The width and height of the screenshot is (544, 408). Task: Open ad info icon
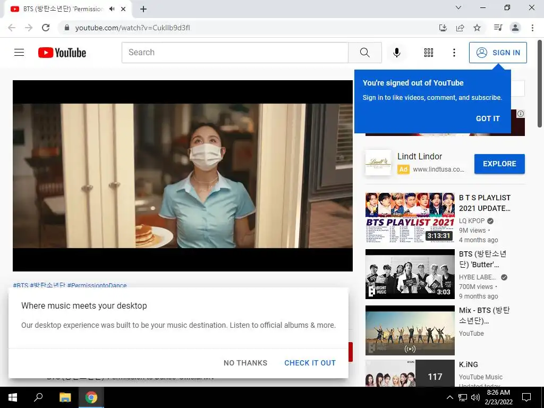coord(521,114)
